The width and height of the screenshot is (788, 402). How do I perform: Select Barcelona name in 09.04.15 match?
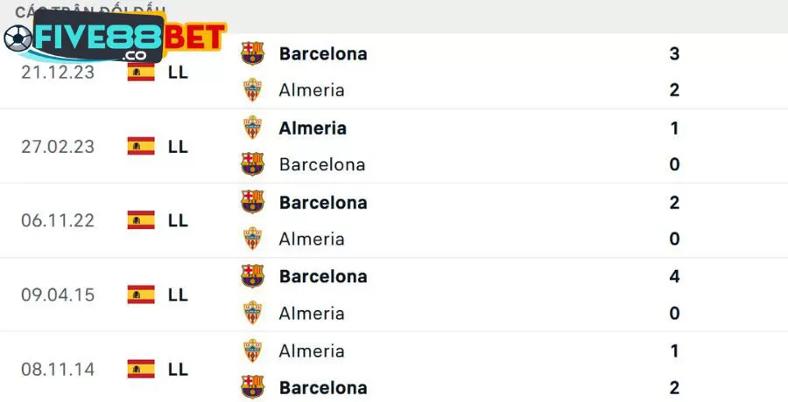click(323, 276)
